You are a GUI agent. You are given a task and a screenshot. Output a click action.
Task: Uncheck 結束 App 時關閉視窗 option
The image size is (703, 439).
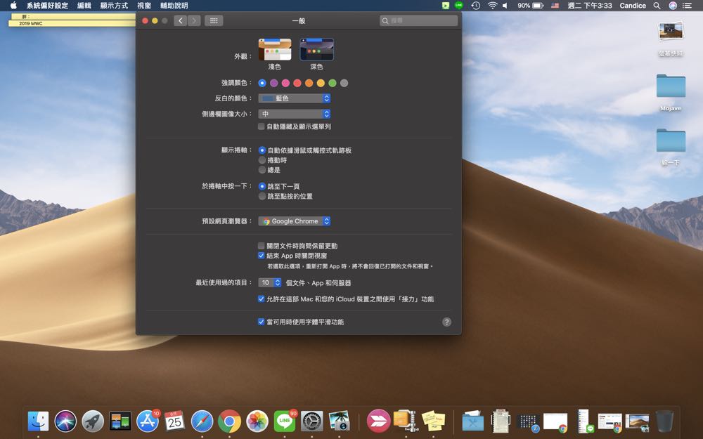click(262, 256)
